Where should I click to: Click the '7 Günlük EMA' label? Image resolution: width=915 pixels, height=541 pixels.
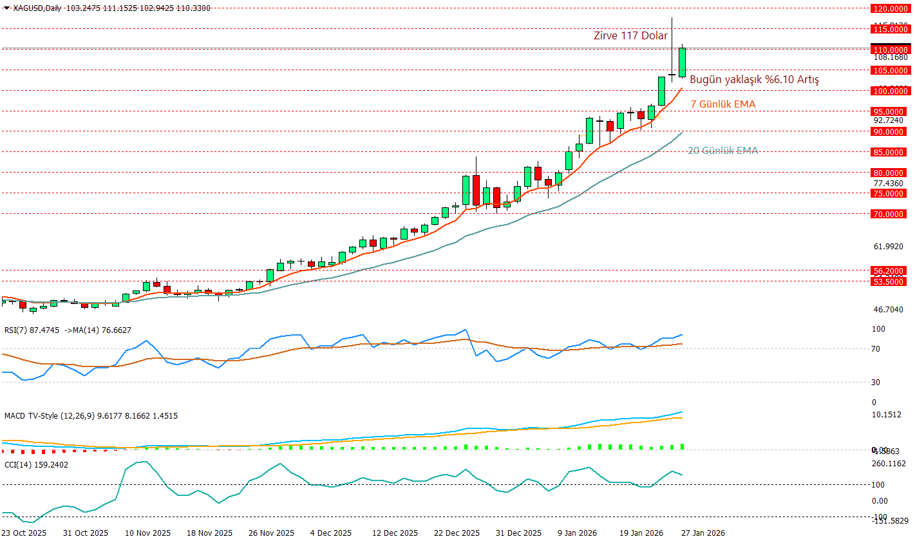723,104
